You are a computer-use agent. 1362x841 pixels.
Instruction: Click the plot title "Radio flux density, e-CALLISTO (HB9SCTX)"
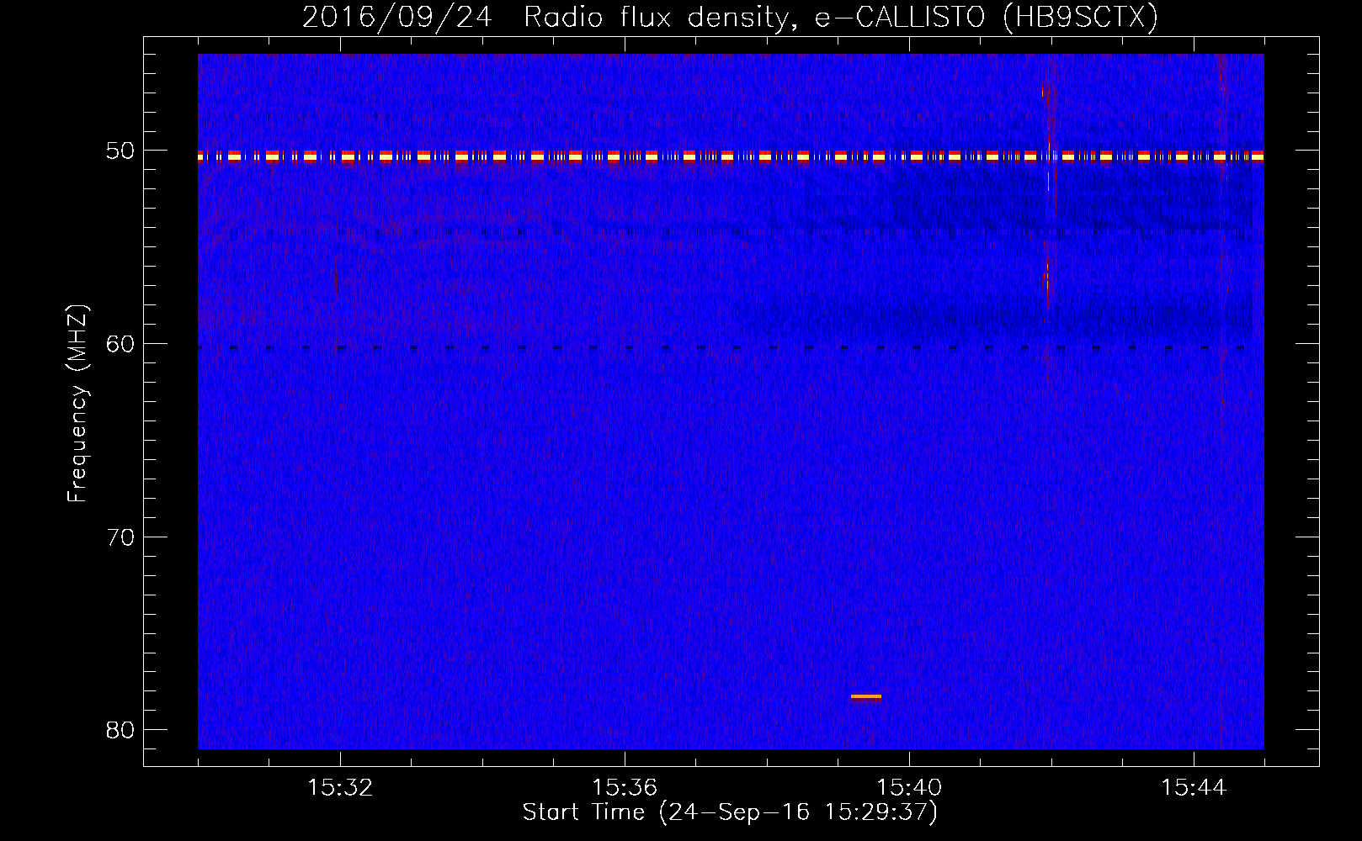(x=841, y=17)
